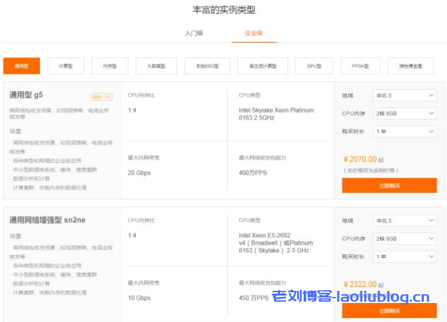Show GPU型 instances
Viewport: 447px width, 322px height.
[314, 66]
